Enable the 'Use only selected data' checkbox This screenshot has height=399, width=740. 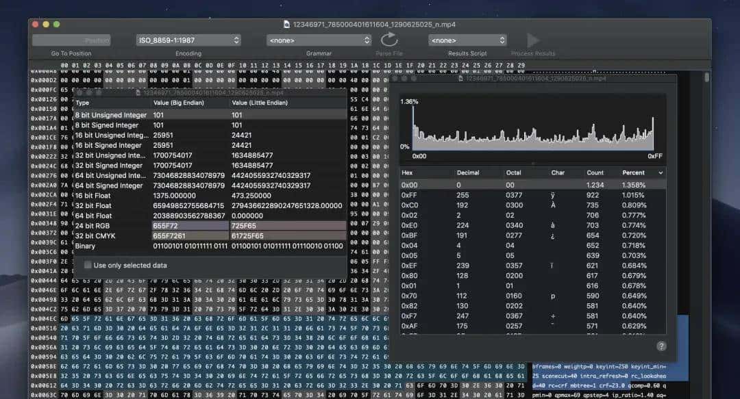click(x=88, y=265)
